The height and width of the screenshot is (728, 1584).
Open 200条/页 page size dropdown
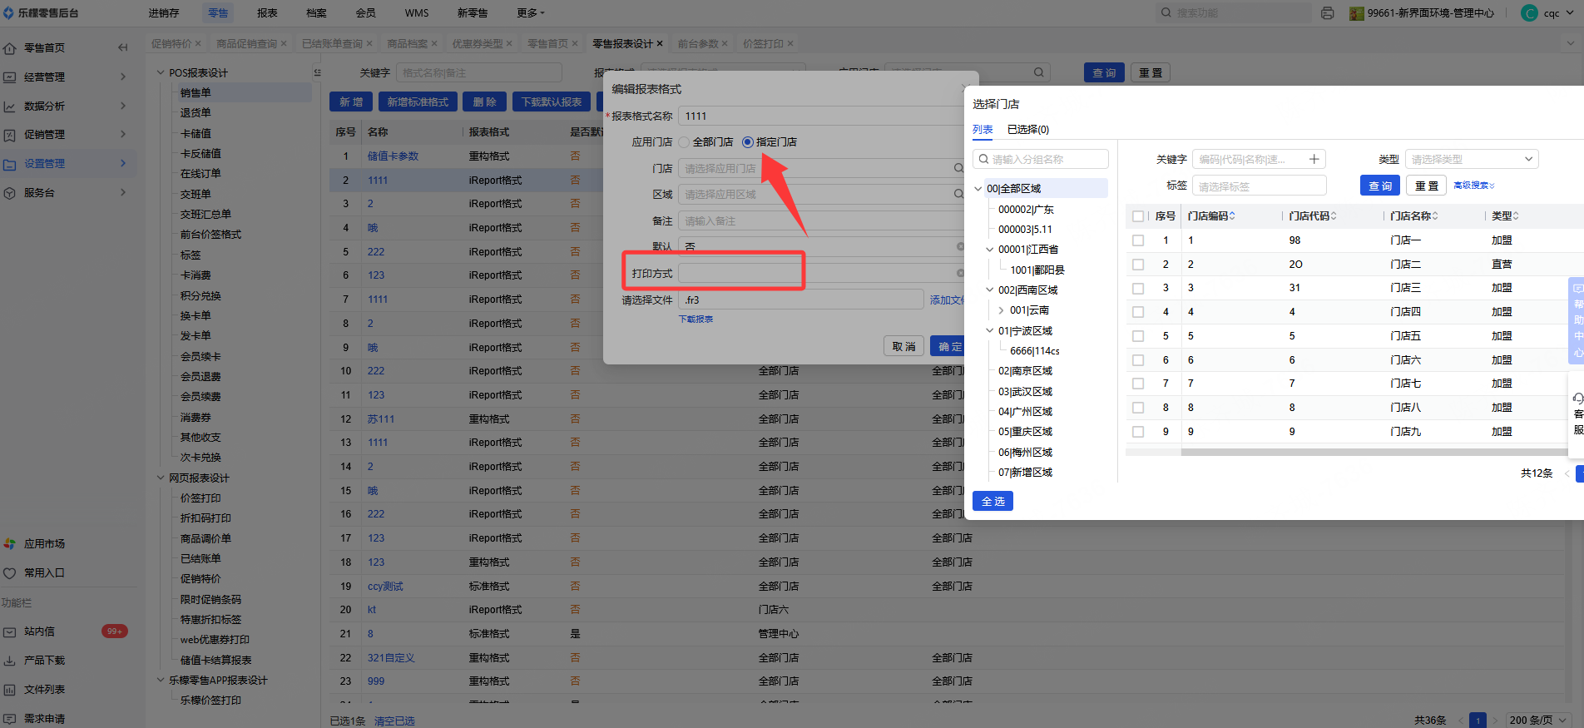[1538, 720]
